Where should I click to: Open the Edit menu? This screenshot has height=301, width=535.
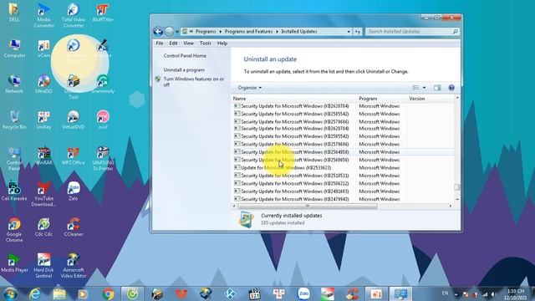pyautogui.click(x=173, y=43)
